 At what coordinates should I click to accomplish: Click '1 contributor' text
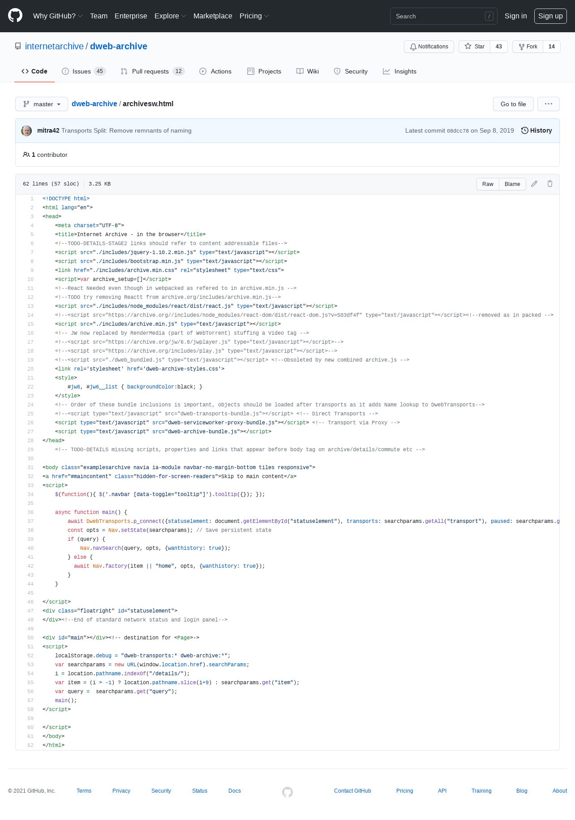50,155
